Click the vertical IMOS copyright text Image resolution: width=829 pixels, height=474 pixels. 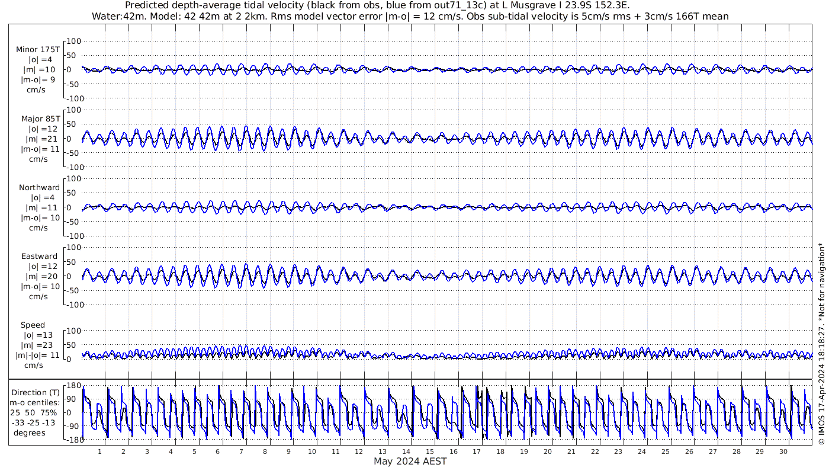821,344
